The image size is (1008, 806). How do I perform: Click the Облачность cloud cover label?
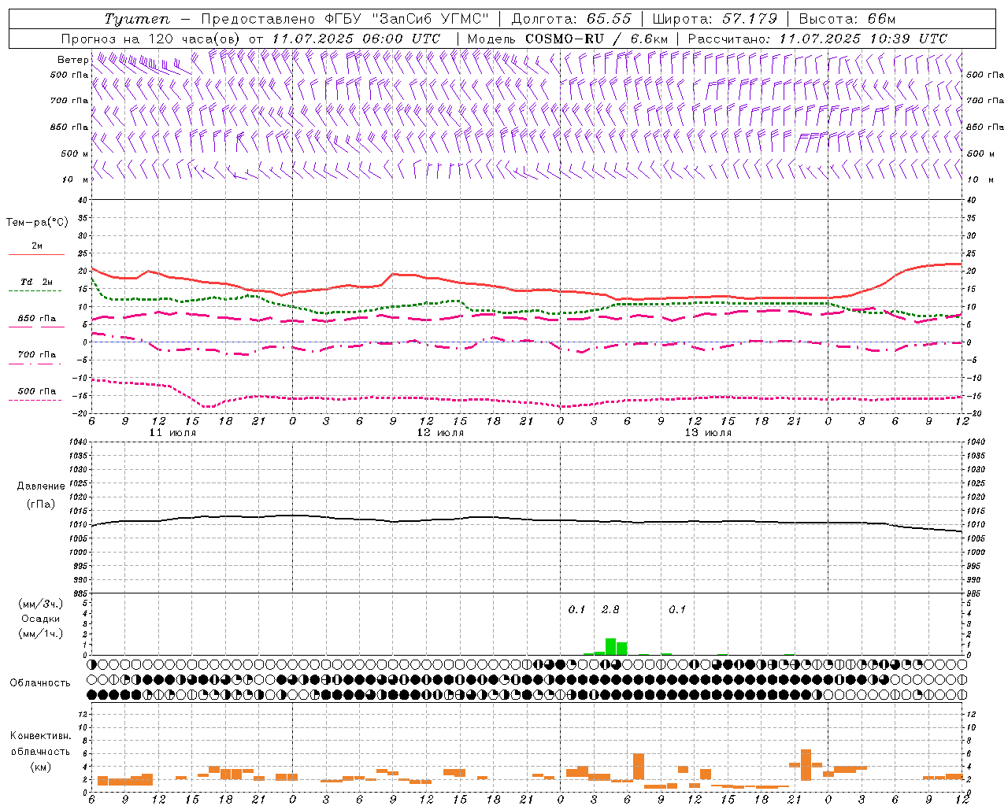(40, 683)
